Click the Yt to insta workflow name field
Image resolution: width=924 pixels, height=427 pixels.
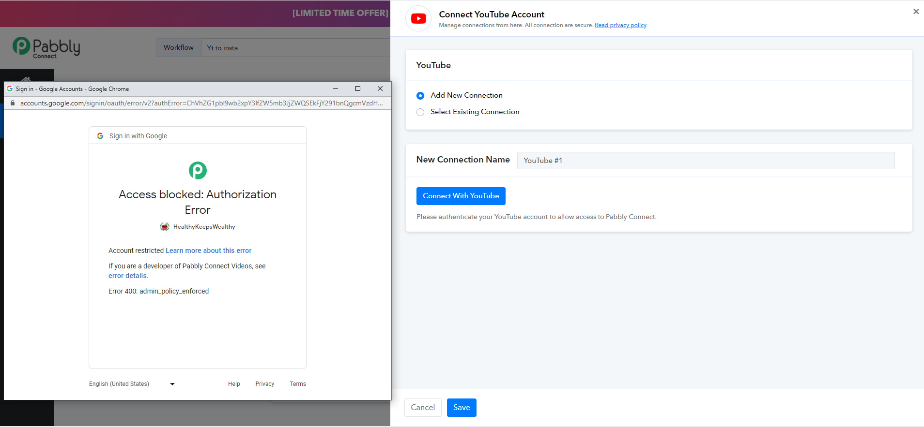tap(295, 48)
